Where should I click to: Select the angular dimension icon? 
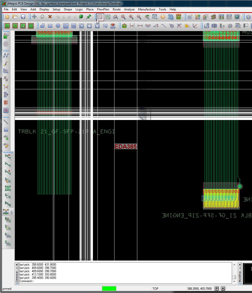point(156,26)
